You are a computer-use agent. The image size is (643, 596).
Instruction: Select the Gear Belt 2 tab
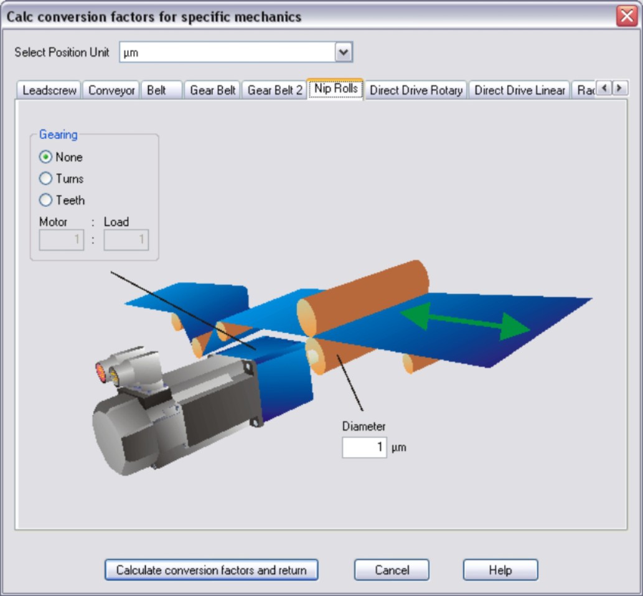(275, 90)
